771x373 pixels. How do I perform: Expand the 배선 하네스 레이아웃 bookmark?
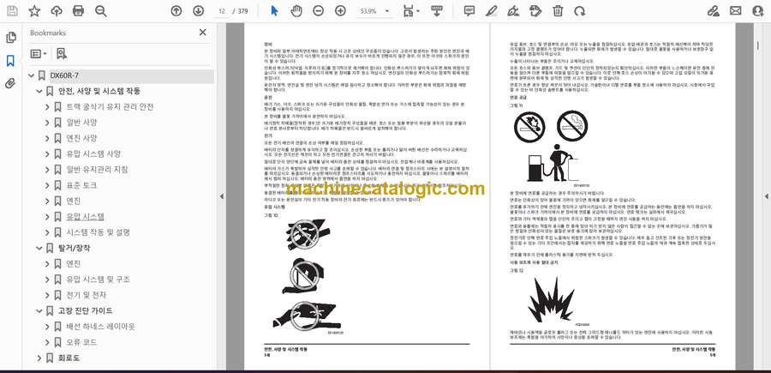click(47, 327)
